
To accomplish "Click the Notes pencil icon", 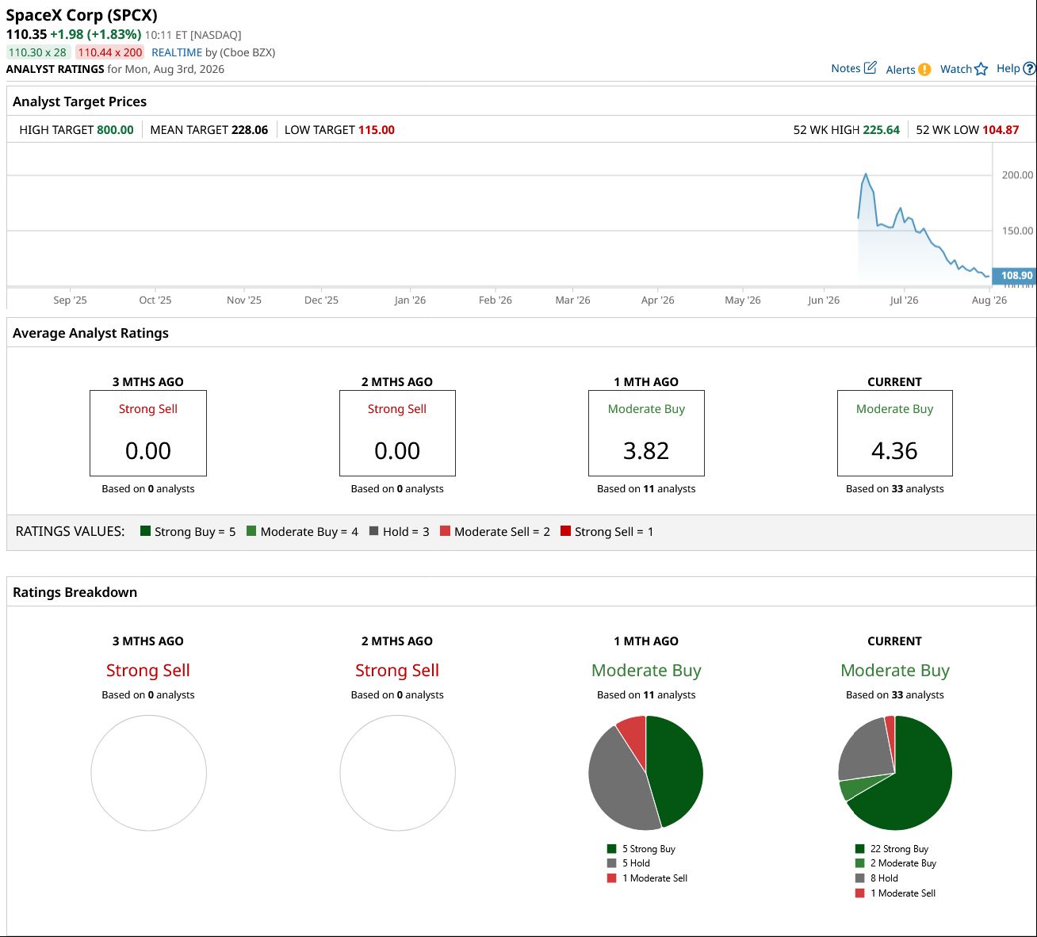I will [870, 68].
